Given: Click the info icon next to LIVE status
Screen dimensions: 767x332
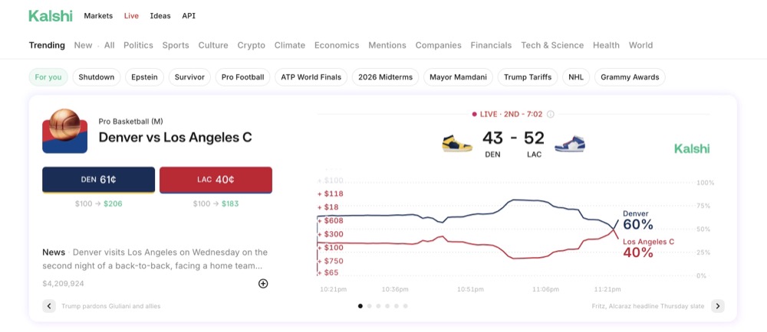Looking at the screenshot, I should point(550,115).
